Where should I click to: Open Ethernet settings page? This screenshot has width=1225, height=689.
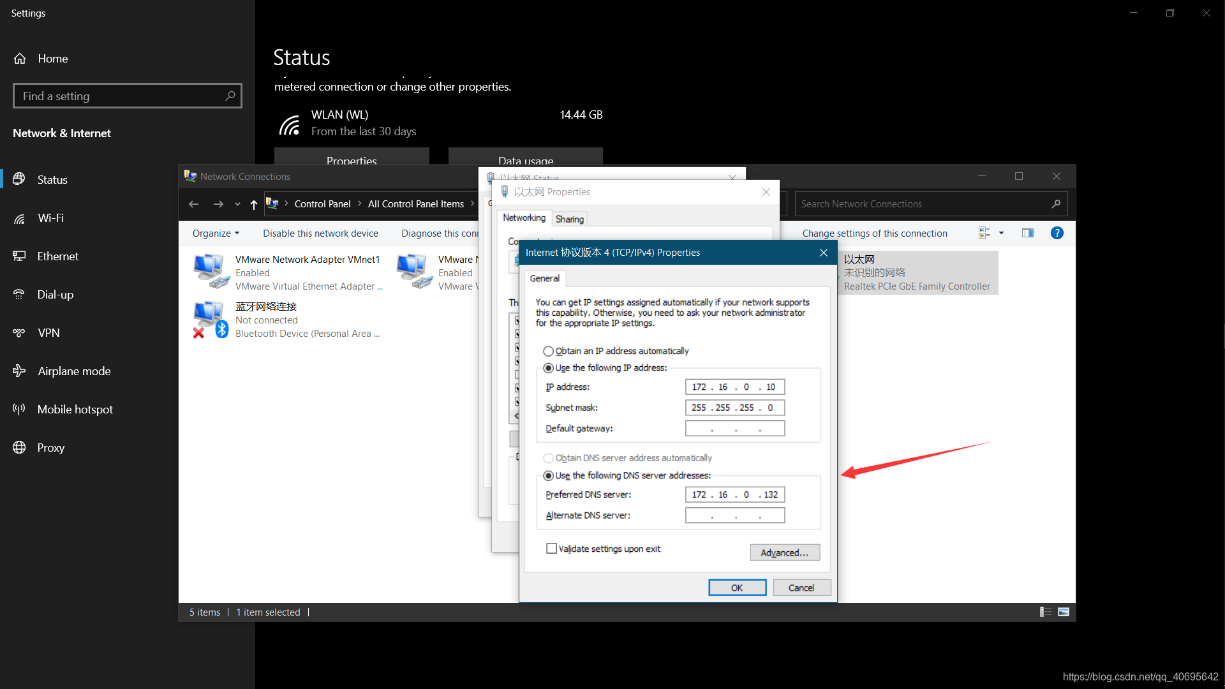(x=57, y=256)
